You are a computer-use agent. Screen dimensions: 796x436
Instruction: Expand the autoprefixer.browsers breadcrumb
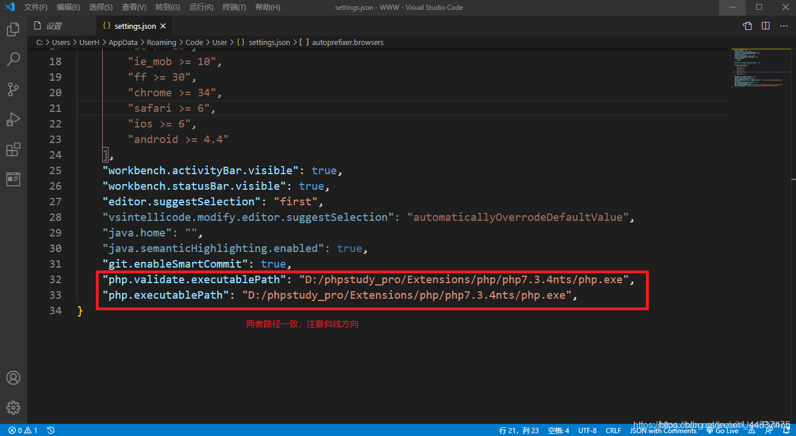tap(347, 42)
